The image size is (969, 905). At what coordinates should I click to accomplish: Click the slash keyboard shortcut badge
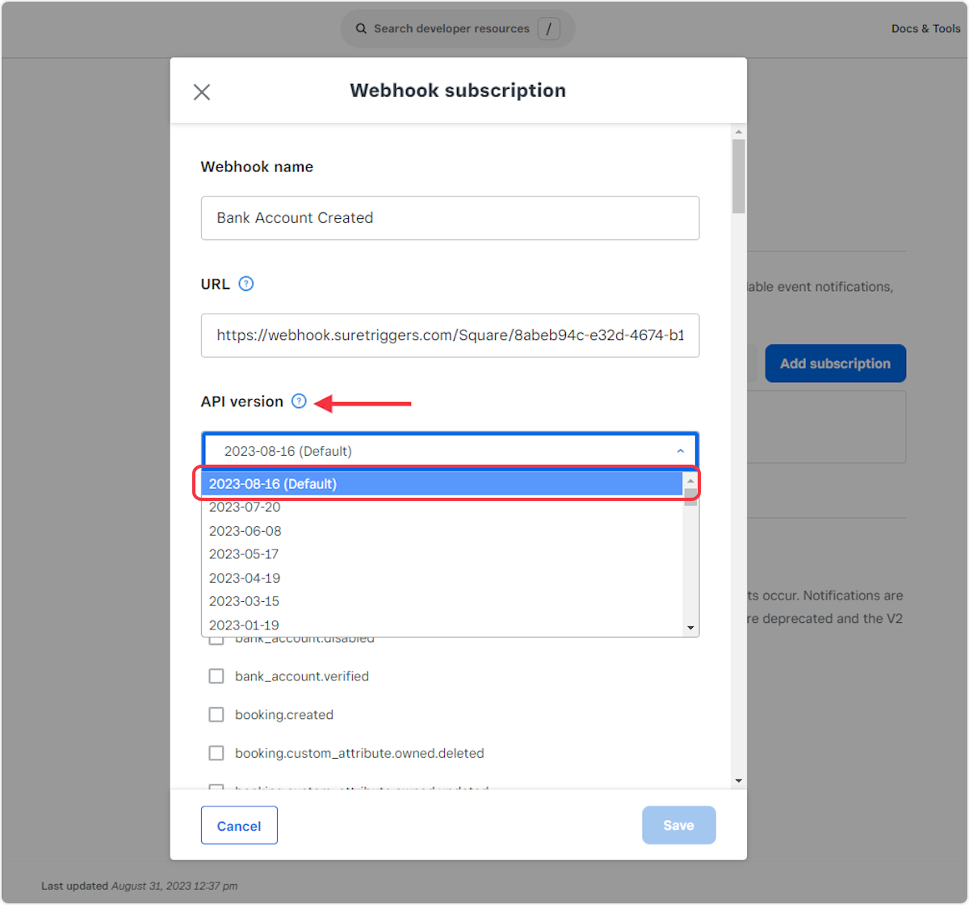pyautogui.click(x=549, y=28)
